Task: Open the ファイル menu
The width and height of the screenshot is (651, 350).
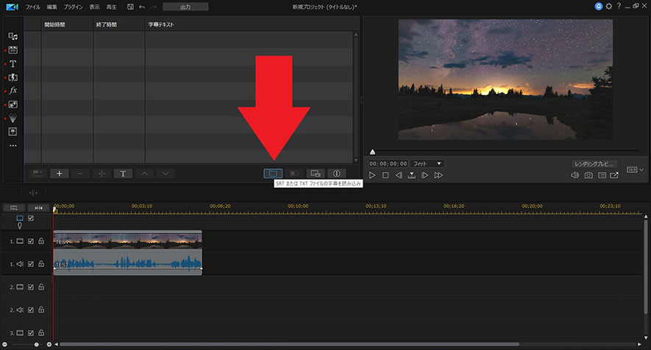Action: click(x=33, y=7)
